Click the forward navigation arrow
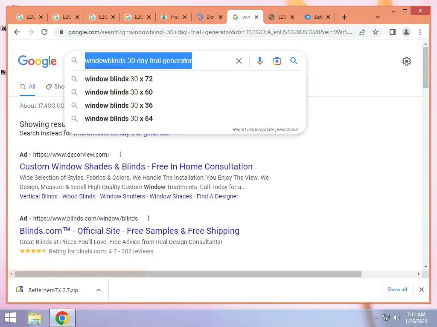Viewport: 437px width, 327px height. [x=31, y=32]
